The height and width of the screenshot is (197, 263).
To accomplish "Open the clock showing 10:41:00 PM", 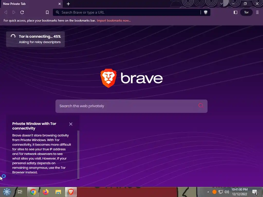I will pos(240,192).
